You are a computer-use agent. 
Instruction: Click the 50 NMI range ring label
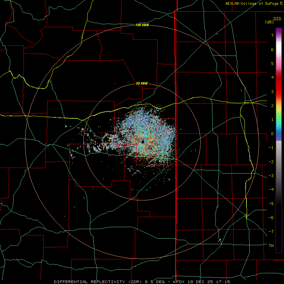tap(142, 83)
